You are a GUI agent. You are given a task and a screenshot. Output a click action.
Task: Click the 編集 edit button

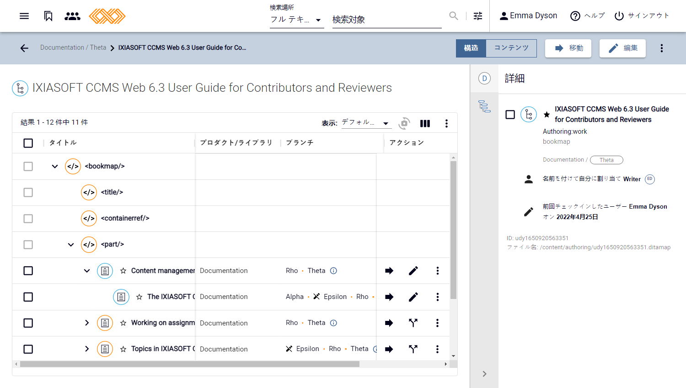[622, 48]
